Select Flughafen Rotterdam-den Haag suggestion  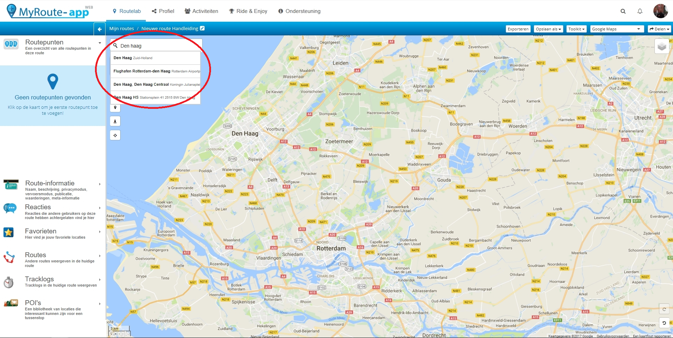point(156,71)
